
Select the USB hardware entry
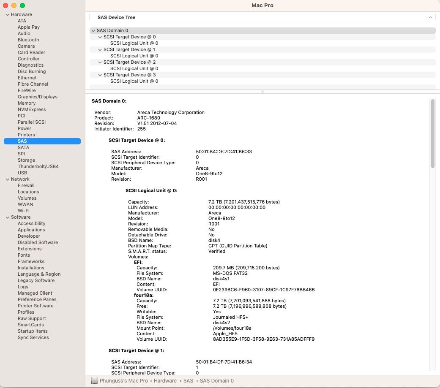click(x=22, y=173)
